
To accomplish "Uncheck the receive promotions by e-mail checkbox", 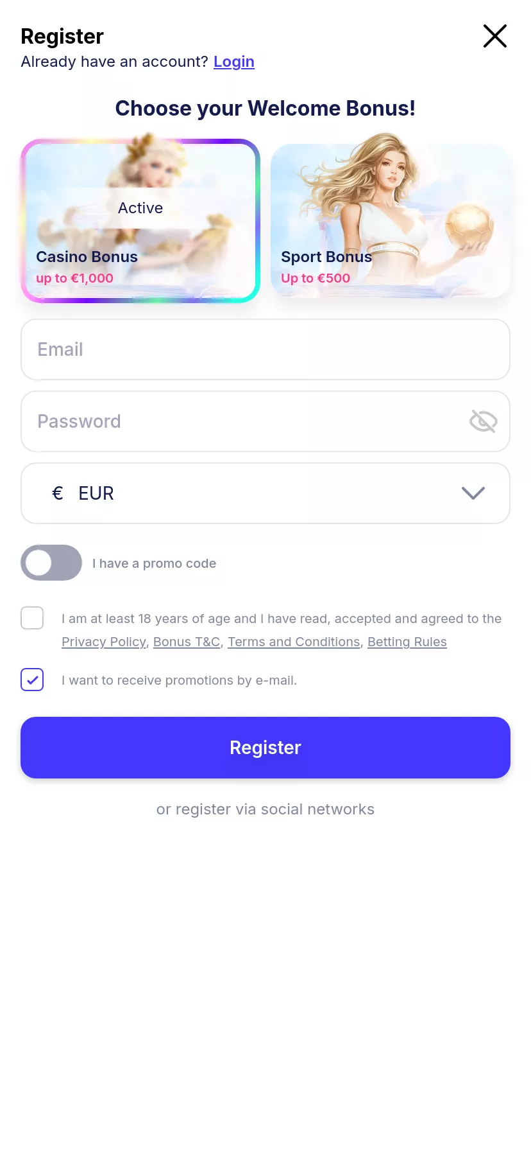I will [32, 680].
